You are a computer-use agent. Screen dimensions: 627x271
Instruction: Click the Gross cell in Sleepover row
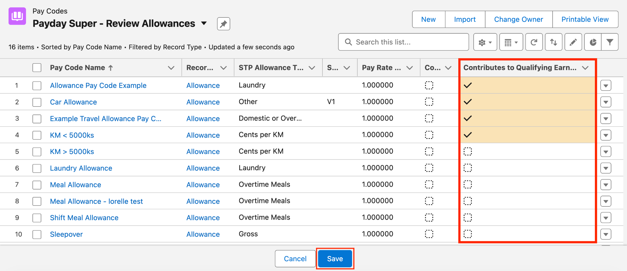point(248,234)
